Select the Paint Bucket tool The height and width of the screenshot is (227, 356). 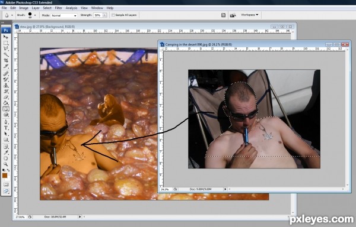pos(6,103)
